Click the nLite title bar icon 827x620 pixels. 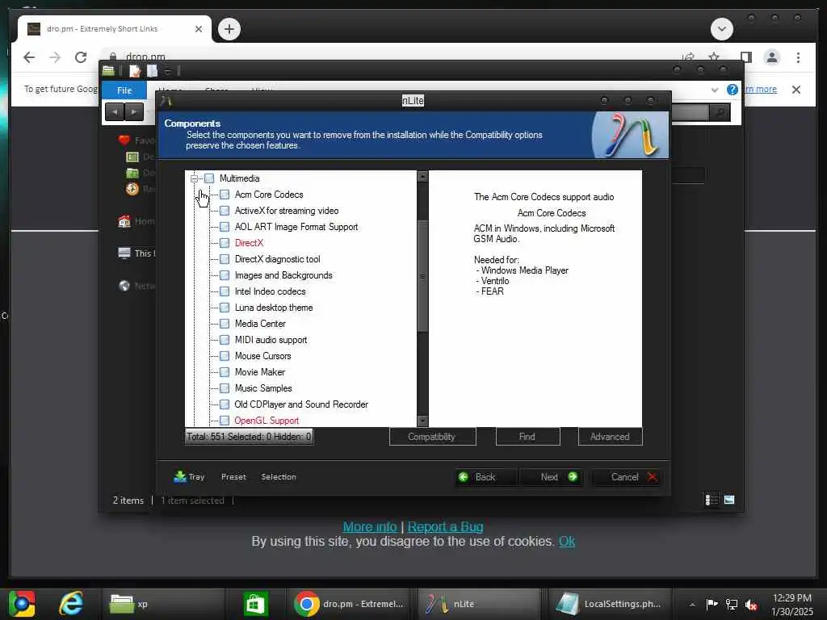(166, 101)
